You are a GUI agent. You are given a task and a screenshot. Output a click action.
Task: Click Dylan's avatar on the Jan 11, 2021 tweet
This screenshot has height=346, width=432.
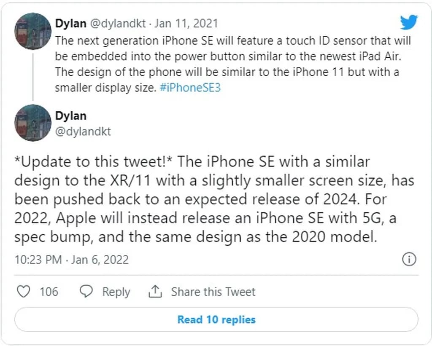pyautogui.click(x=33, y=31)
